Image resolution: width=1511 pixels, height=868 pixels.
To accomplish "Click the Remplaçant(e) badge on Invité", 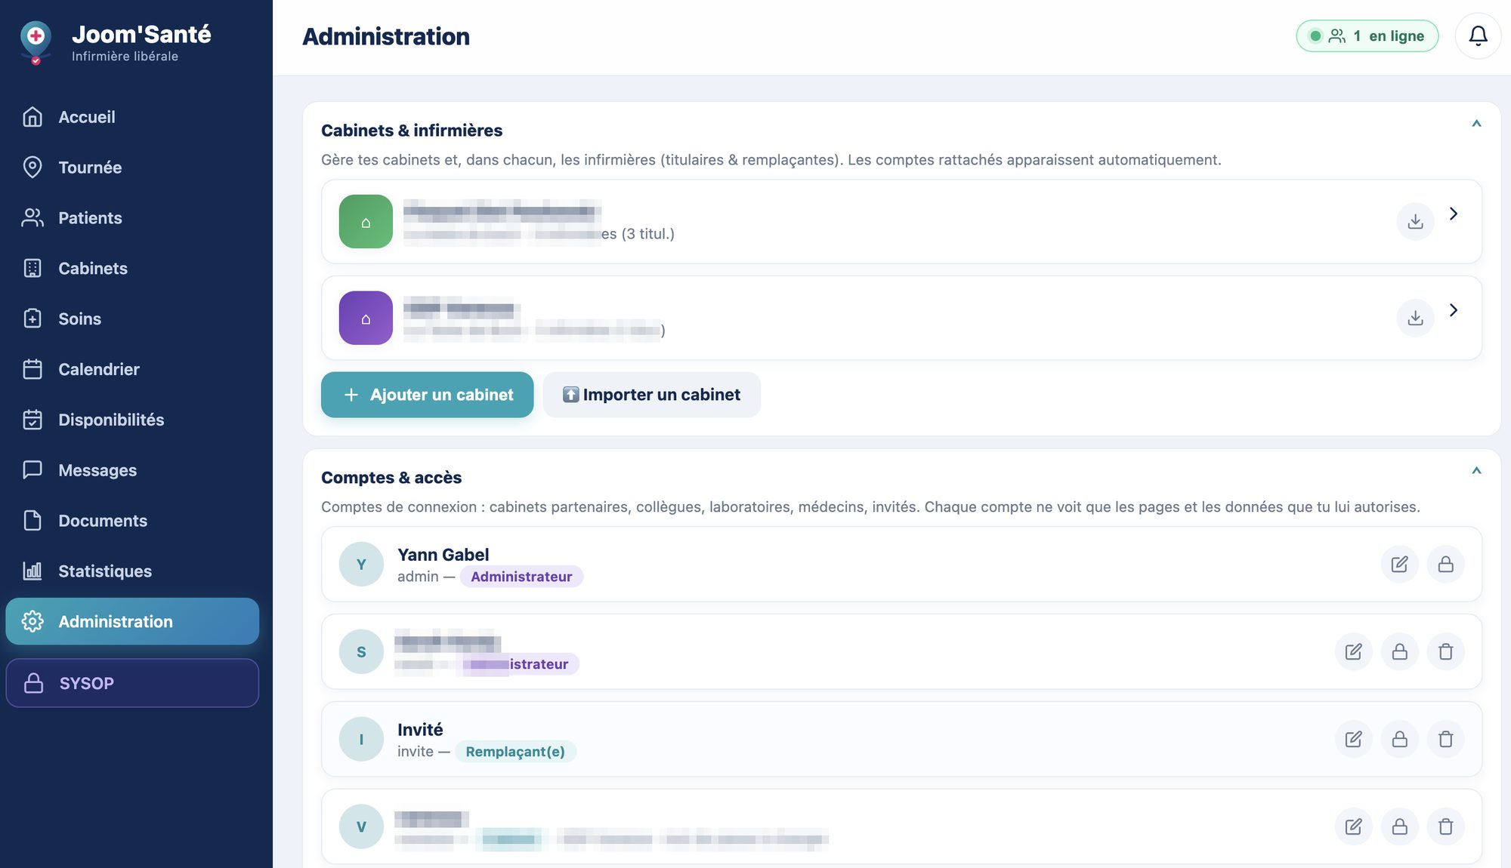I will tap(515, 752).
